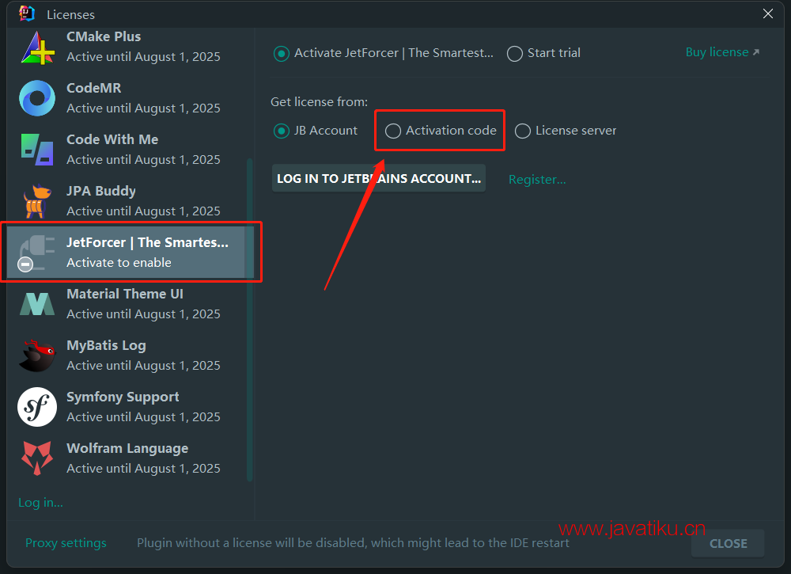
Task: Select the CodeMR list entry name
Action: click(94, 88)
